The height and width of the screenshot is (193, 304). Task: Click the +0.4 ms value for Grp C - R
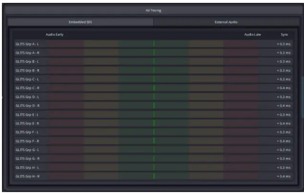283,88
